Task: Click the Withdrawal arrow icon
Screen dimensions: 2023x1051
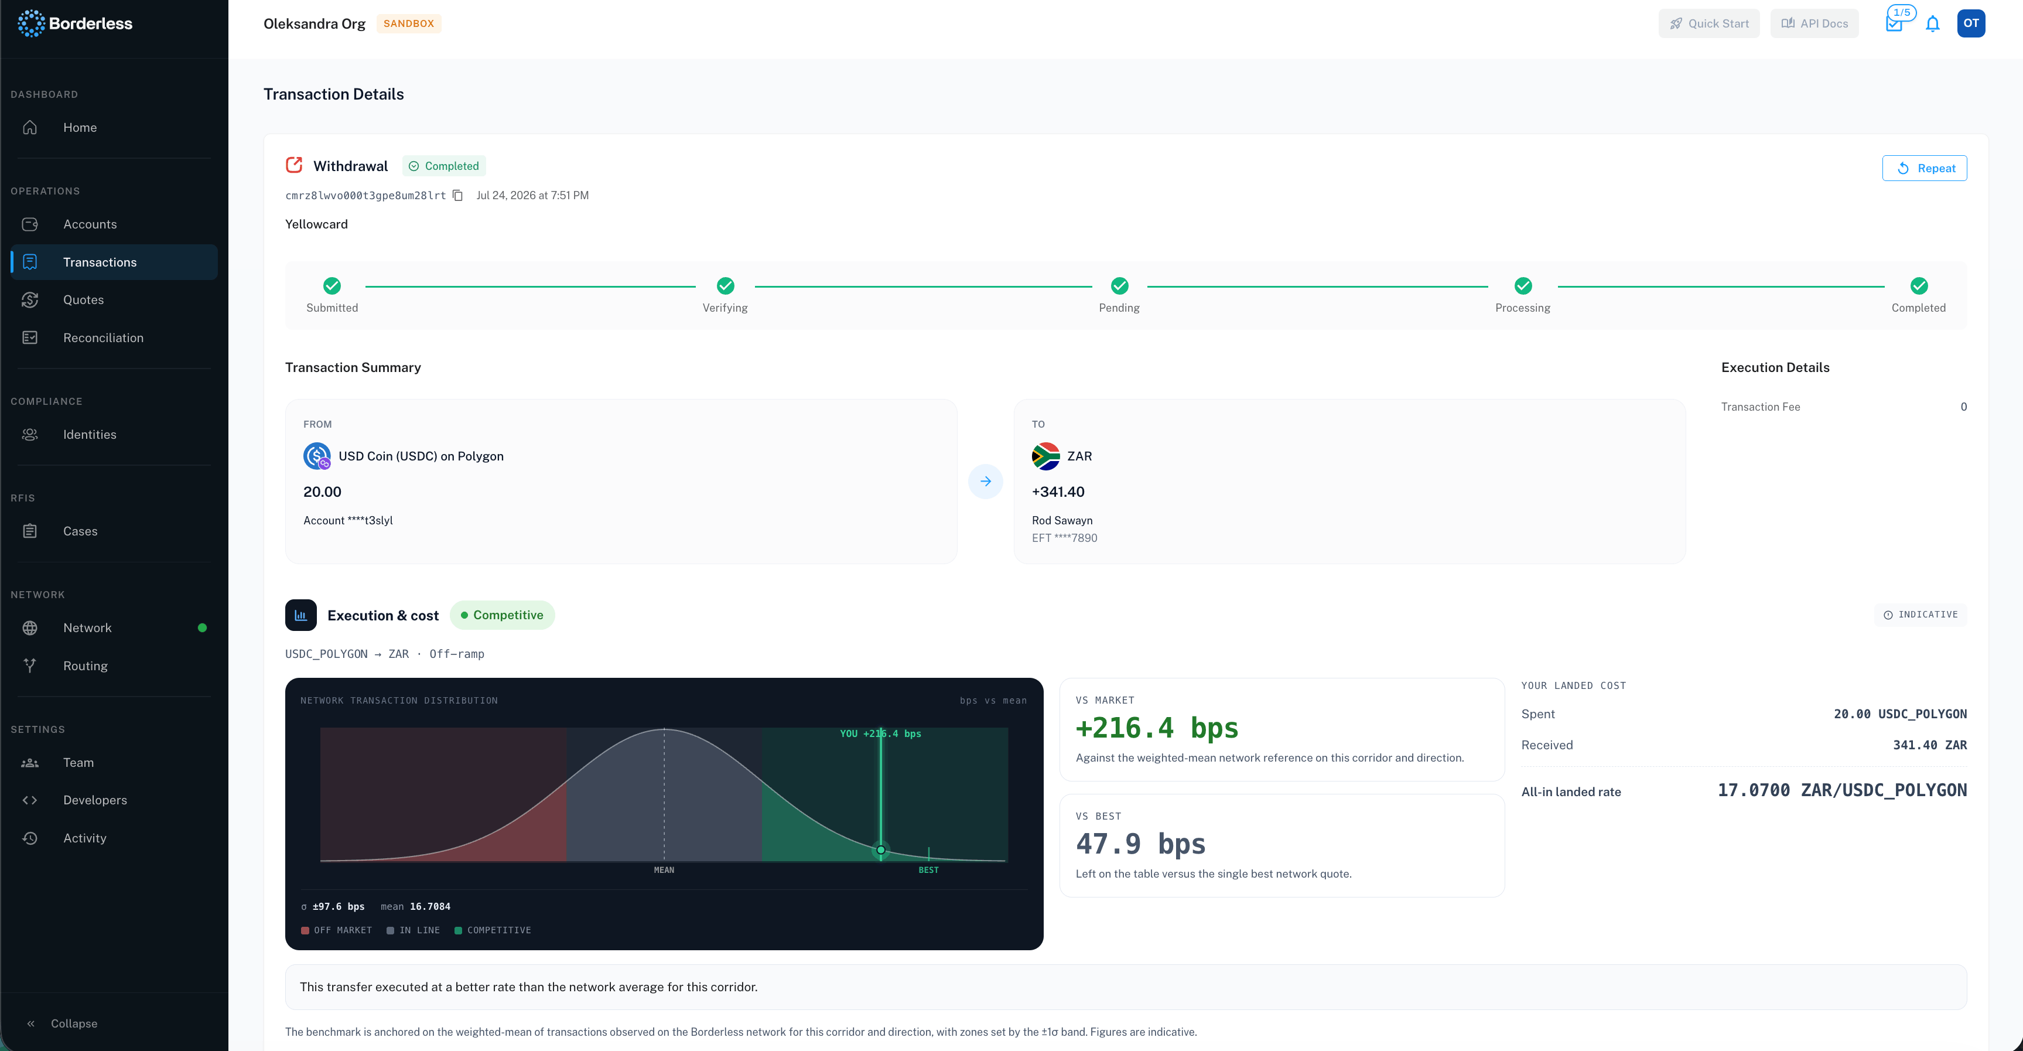Action: (x=295, y=165)
